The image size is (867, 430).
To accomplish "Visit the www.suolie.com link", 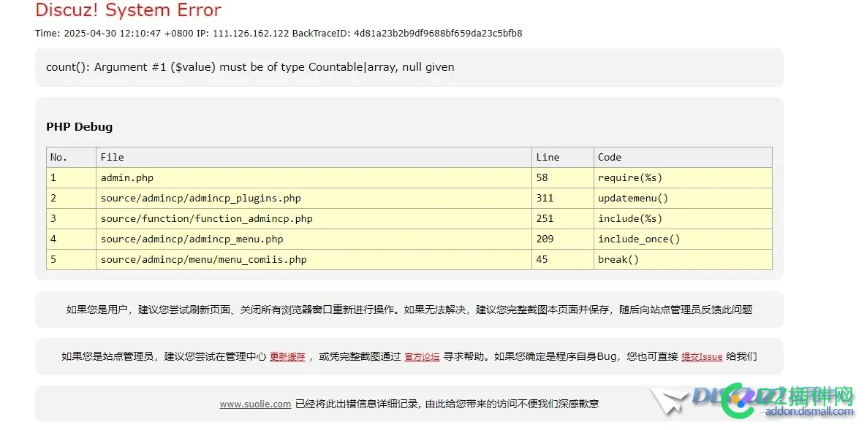I will pyautogui.click(x=255, y=404).
